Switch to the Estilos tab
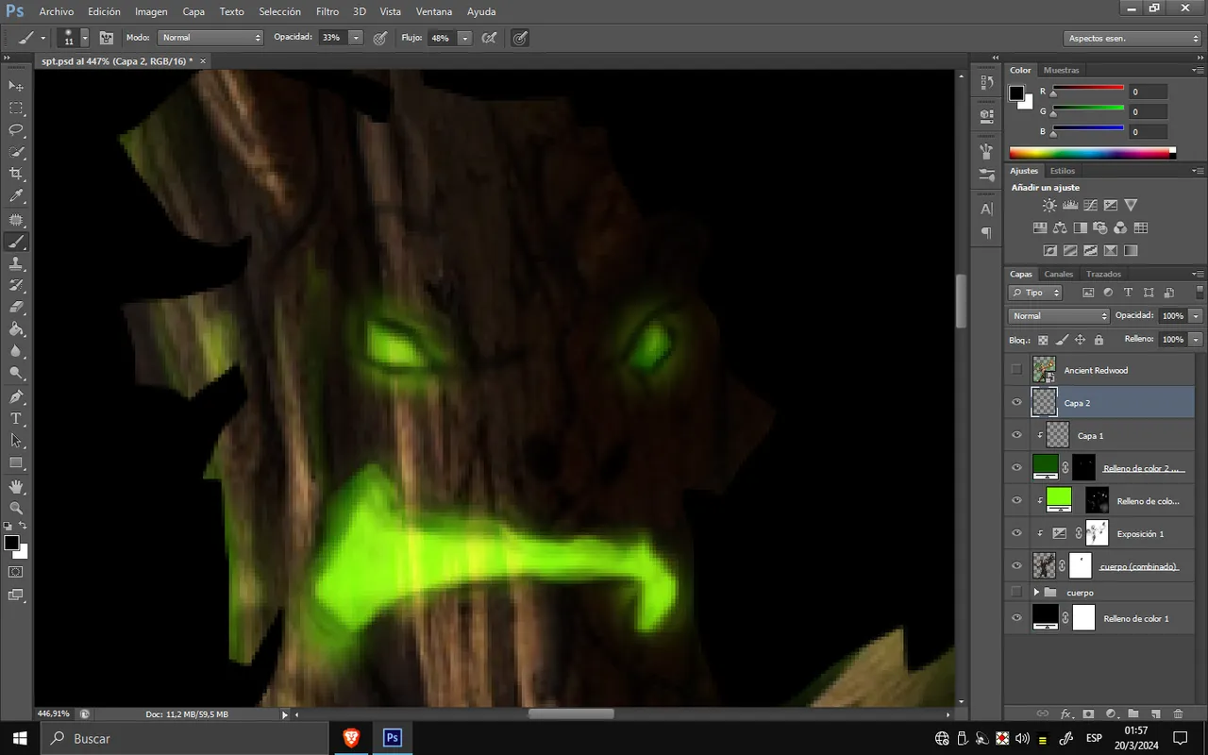1208x755 pixels. click(1063, 171)
